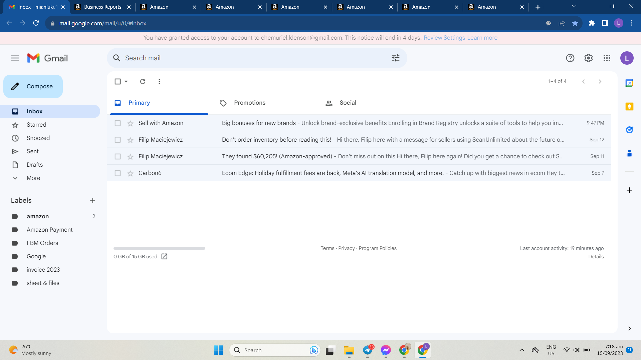This screenshot has width=641, height=360.
Task: Open the Gmail main menu hamburger icon
Action: (15, 58)
